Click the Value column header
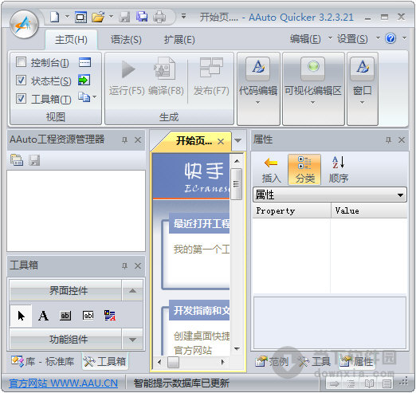This screenshot has height=393, width=416. [369, 210]
